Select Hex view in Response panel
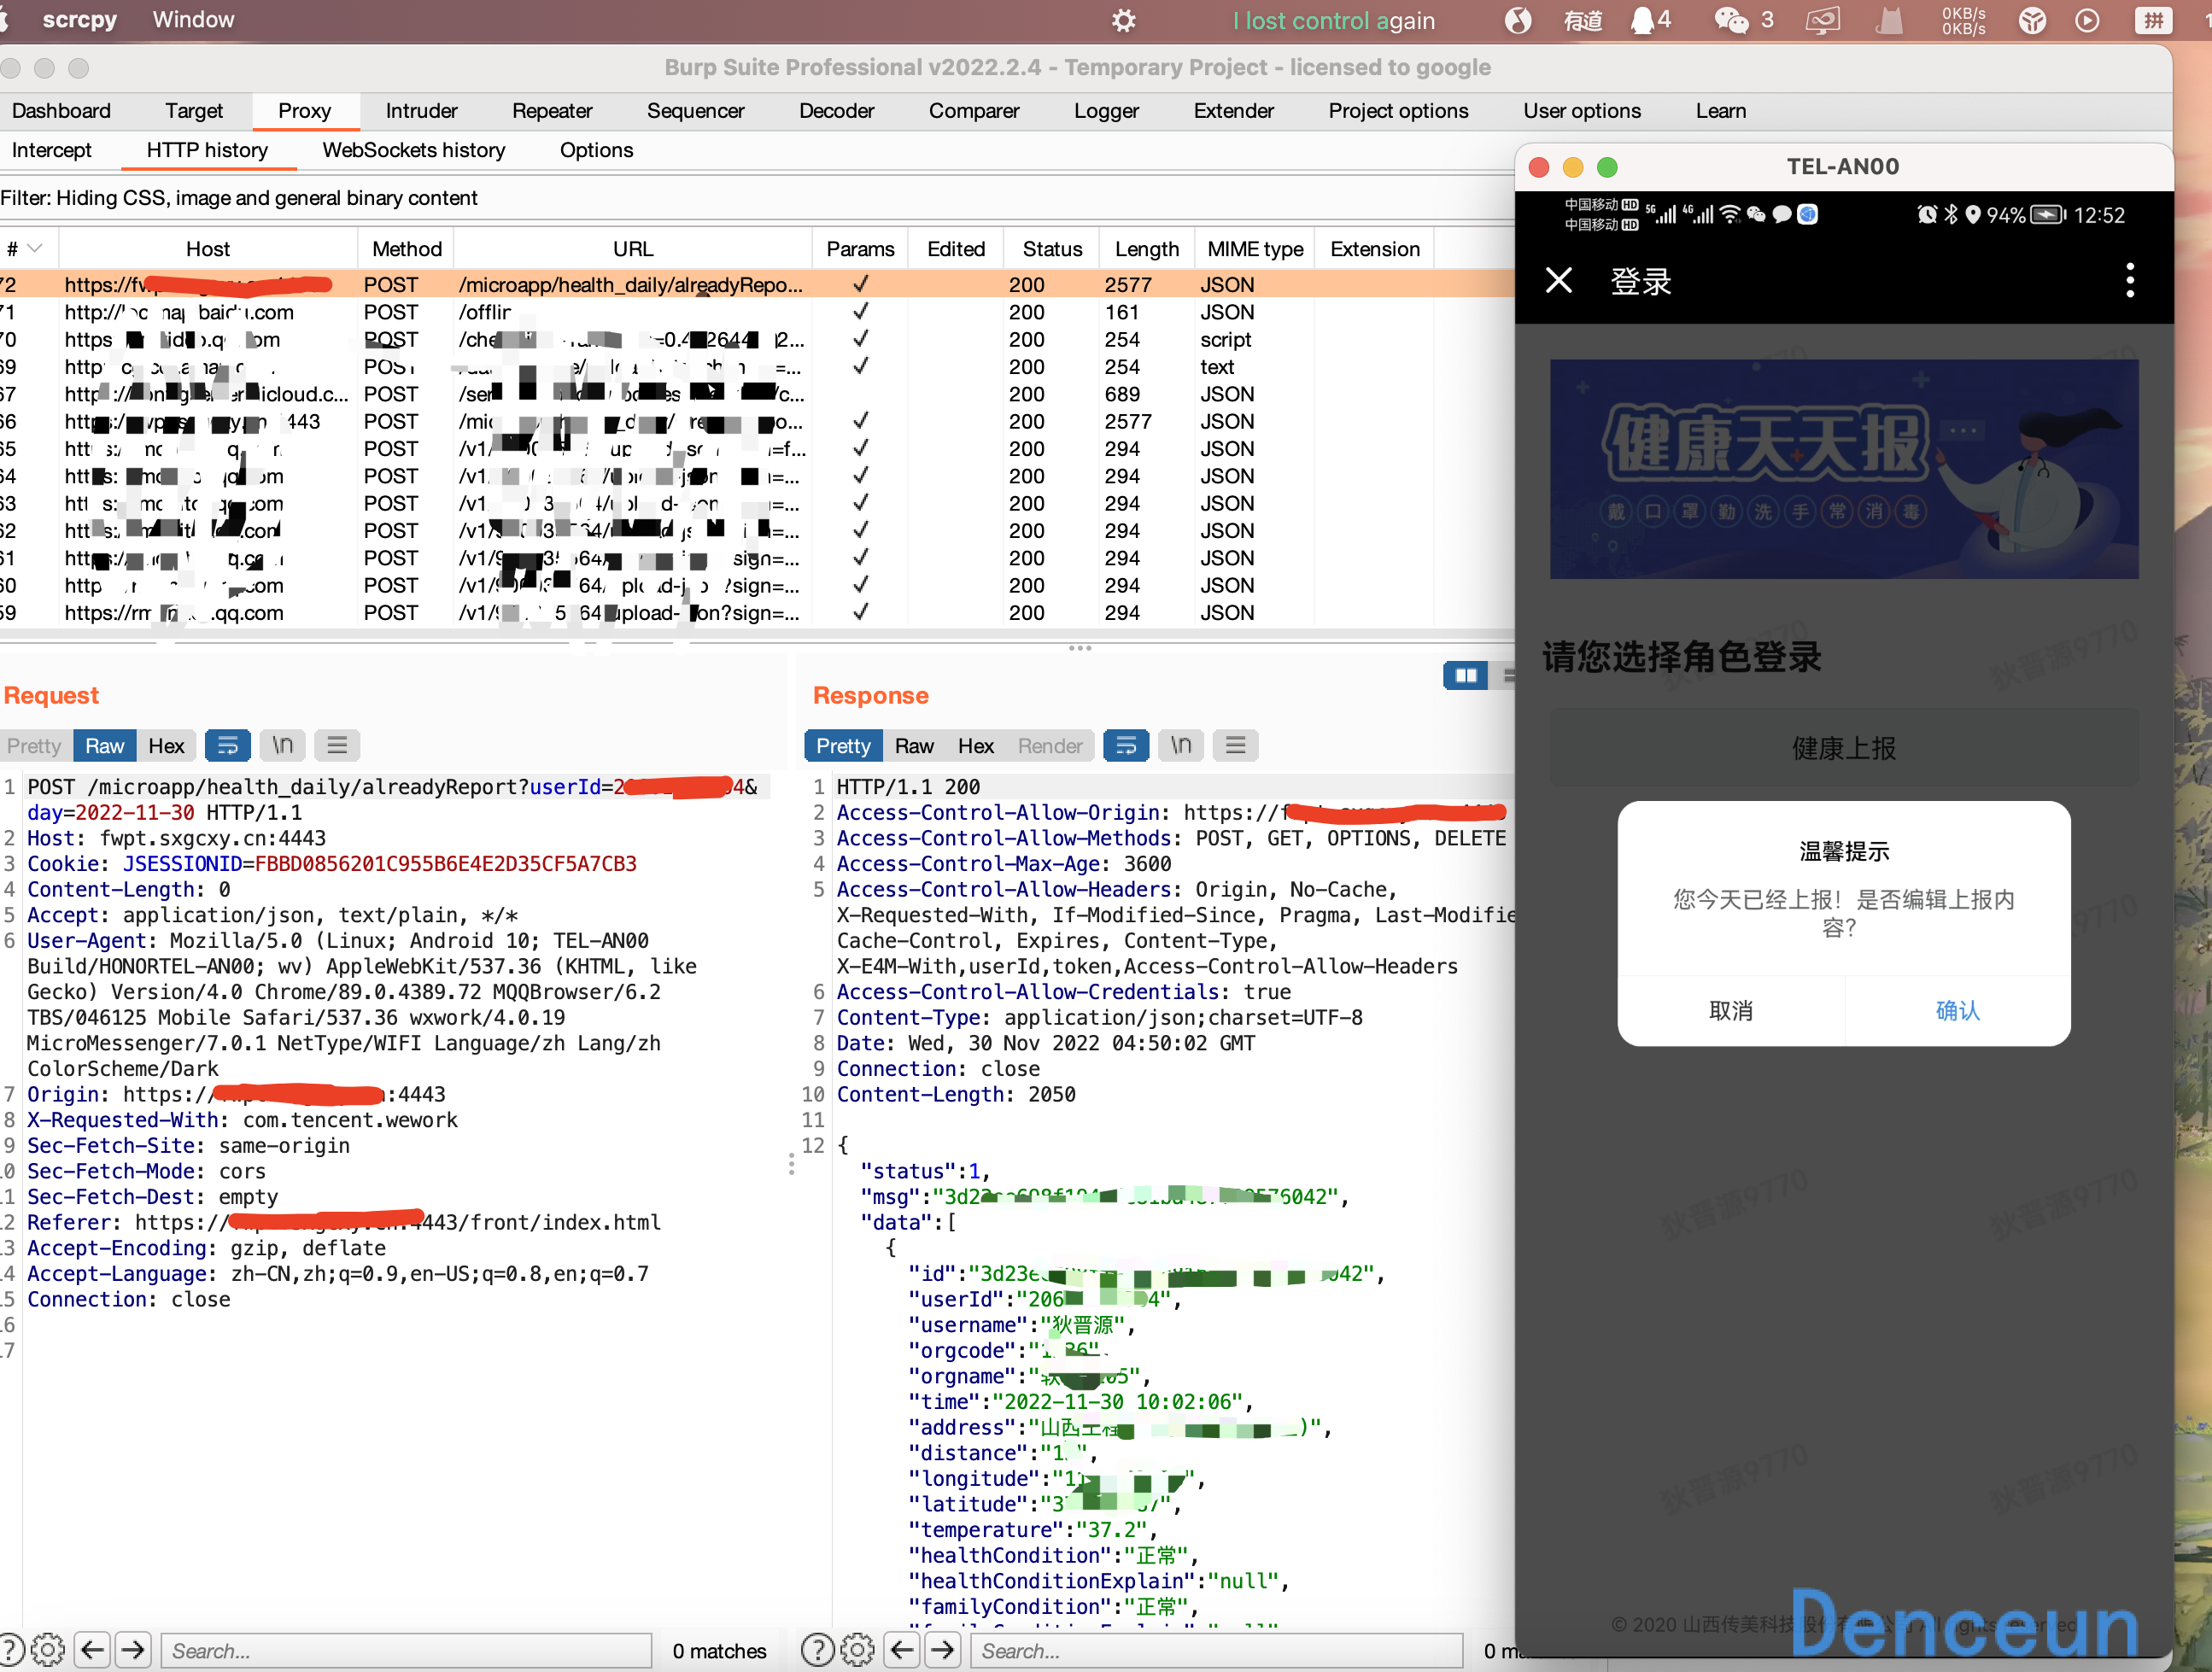2212x1672 pixels. click(x=976, y=746)
